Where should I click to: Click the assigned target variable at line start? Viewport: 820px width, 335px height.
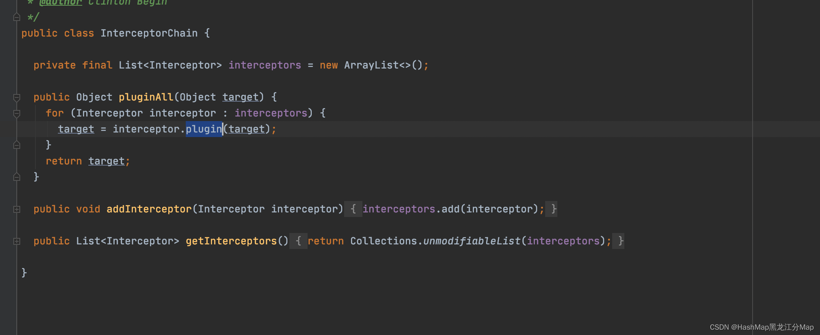point(76,129)
